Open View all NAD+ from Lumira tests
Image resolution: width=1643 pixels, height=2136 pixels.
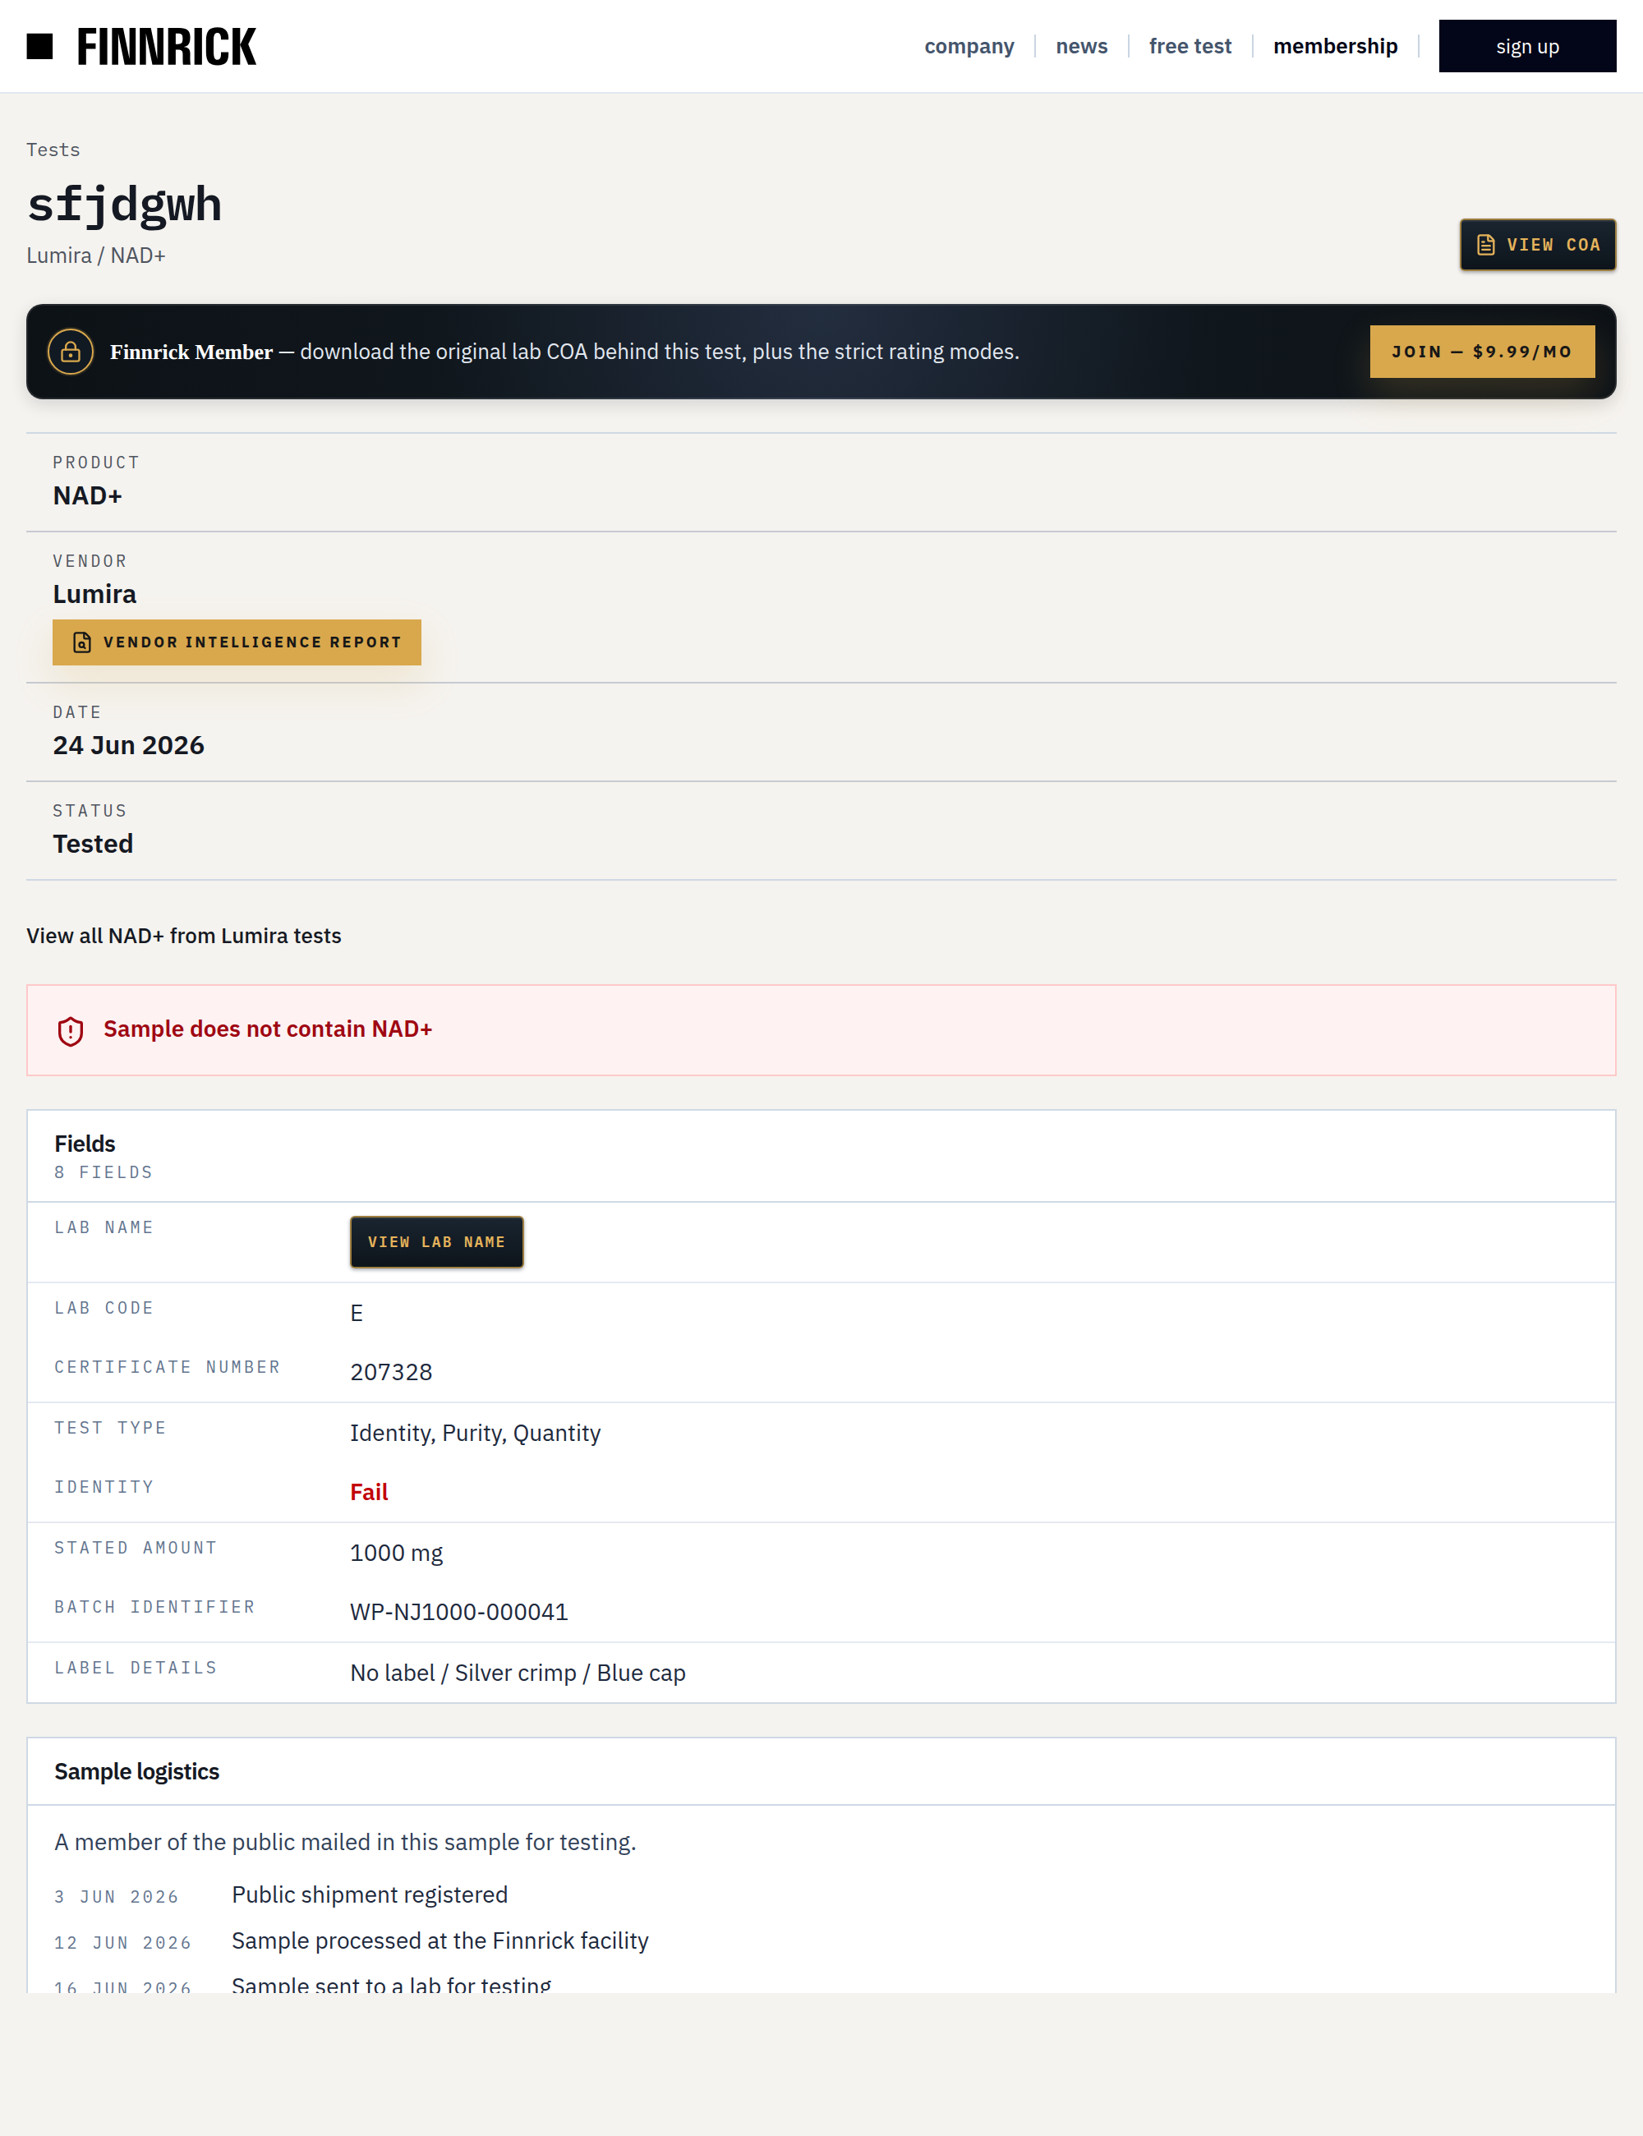coord(184,936)
